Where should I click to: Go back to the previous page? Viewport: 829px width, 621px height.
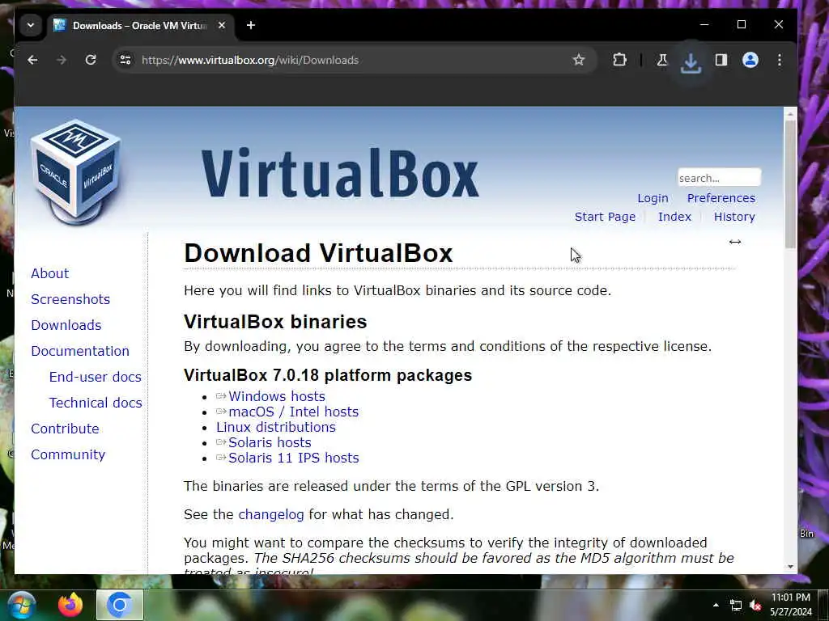tap(32, 60)
